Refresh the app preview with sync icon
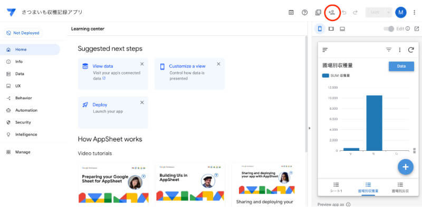The height and width of the screenshot is (211, 422). pos(411,50)
